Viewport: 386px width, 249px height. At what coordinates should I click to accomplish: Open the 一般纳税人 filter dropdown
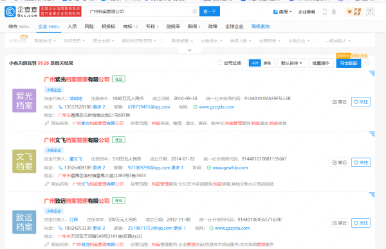338,41
